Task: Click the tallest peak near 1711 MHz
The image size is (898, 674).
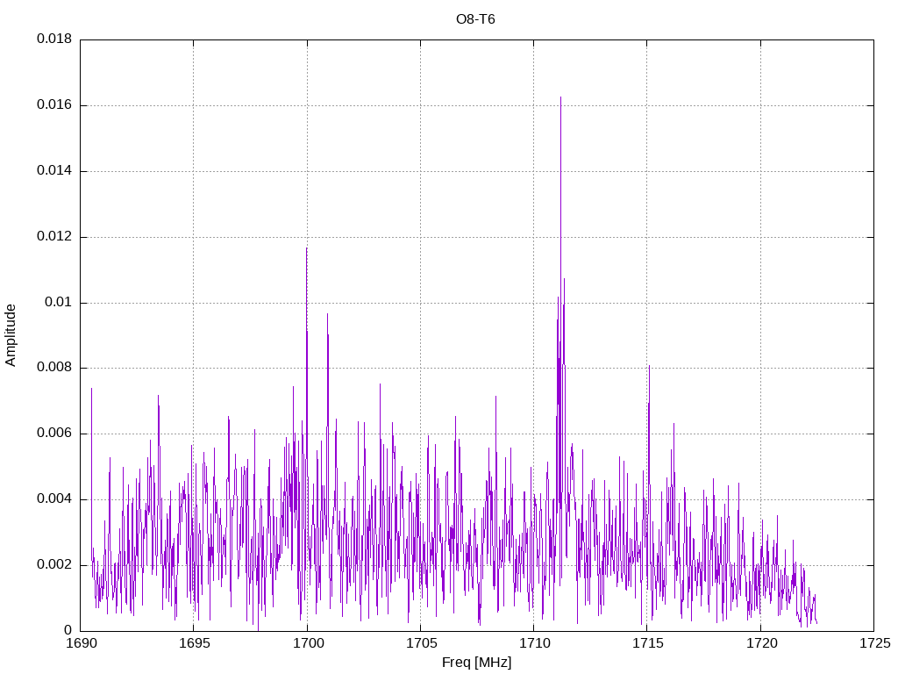Action: tap(560, 98)
